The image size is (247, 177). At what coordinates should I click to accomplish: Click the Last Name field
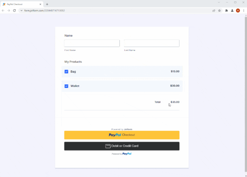(x=151, y=43)
